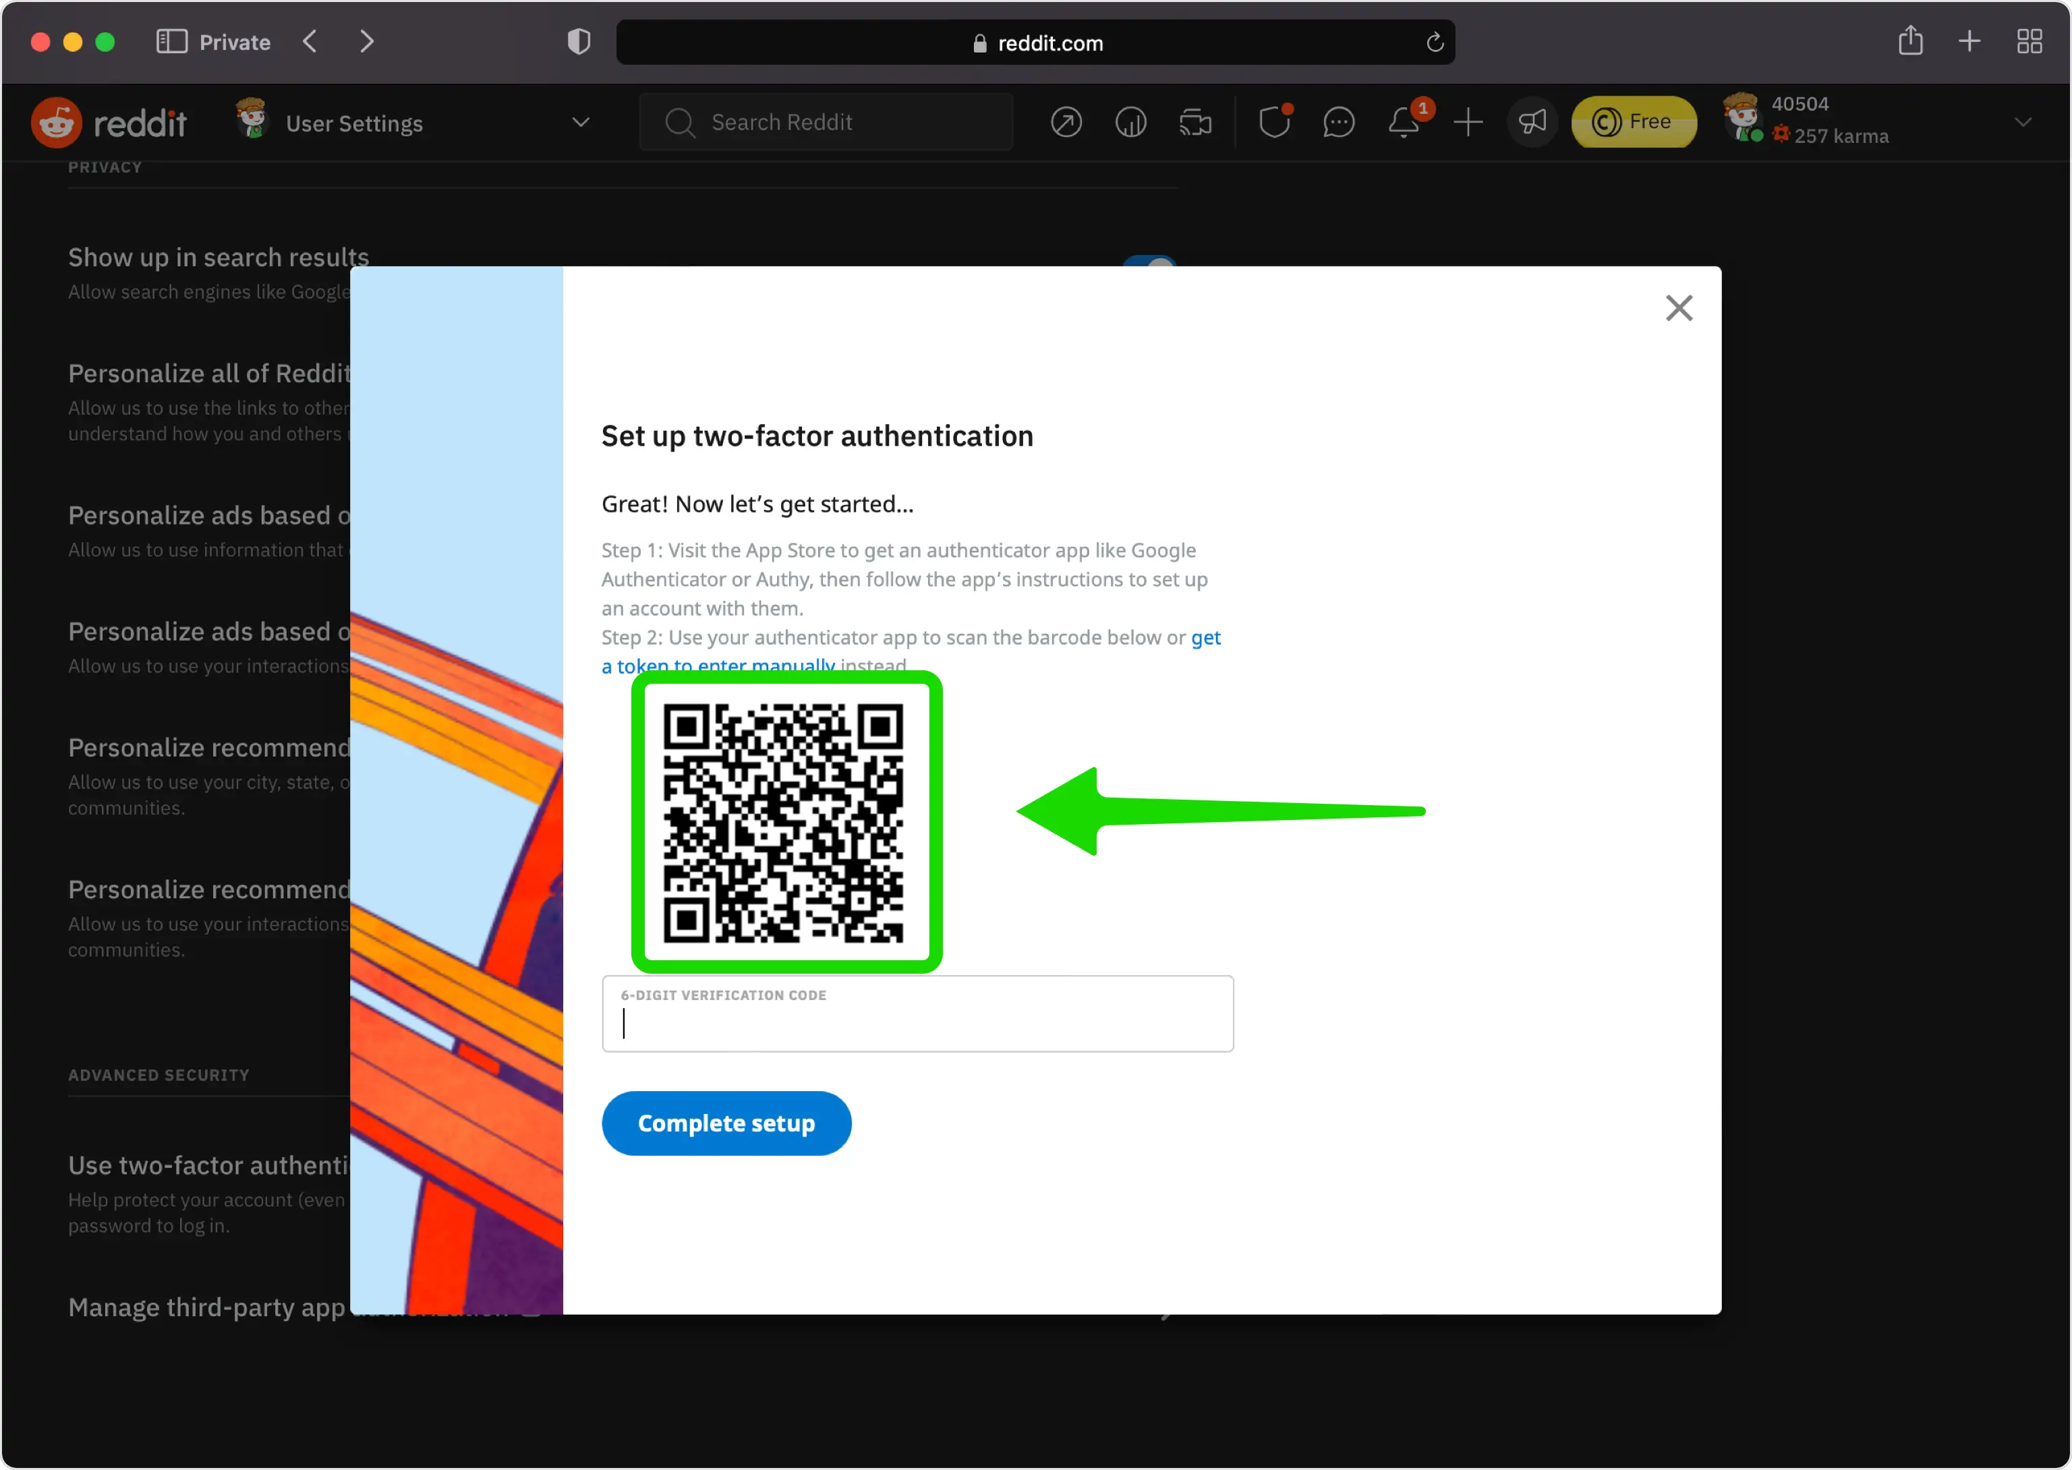Click Show up in search results setting
This screenshot has width=2072, height=1470.
pos(218,258)
